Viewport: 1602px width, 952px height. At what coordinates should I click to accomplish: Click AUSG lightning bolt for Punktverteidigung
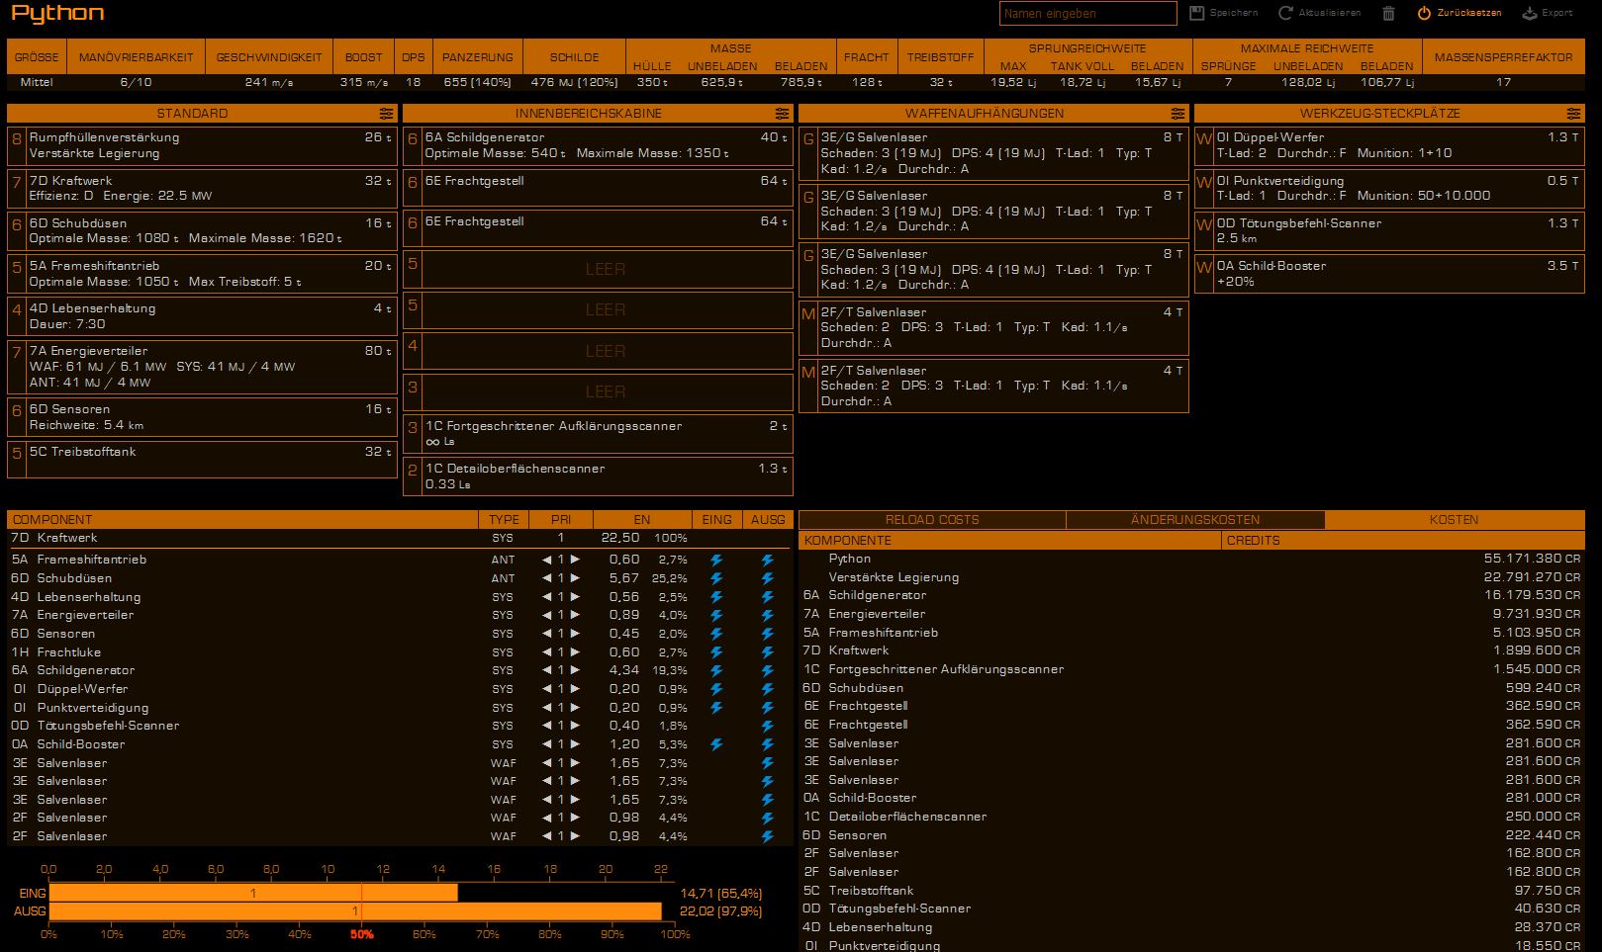767,708
